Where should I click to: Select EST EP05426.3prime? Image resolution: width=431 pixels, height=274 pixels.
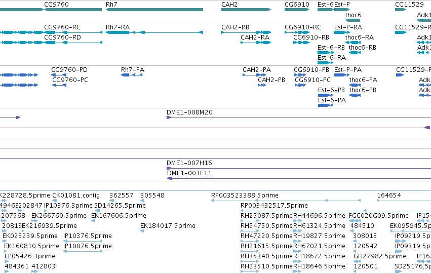[30, 256]
